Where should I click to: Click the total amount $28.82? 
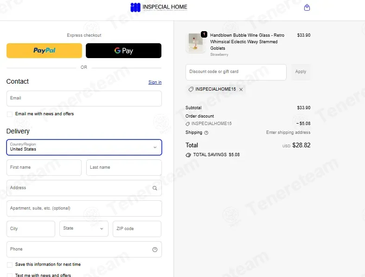click(x=301, y=145)
